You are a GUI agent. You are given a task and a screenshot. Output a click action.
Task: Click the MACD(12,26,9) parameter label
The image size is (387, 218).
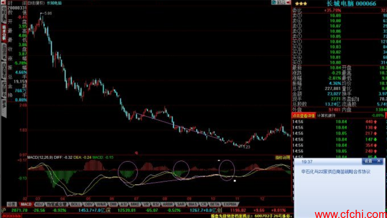point(40,157)
